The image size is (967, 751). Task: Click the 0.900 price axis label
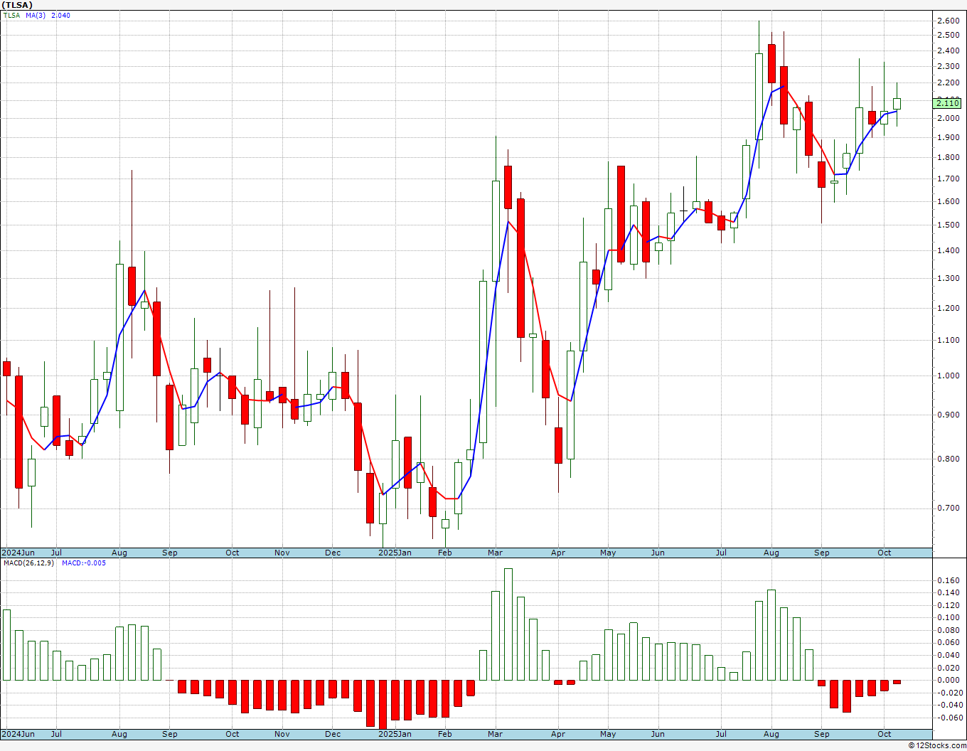(x=948, y=415)
